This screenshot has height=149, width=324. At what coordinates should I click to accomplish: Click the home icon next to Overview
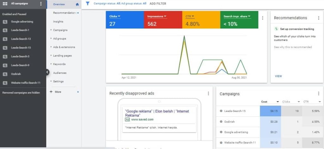[x=77, y=4]
